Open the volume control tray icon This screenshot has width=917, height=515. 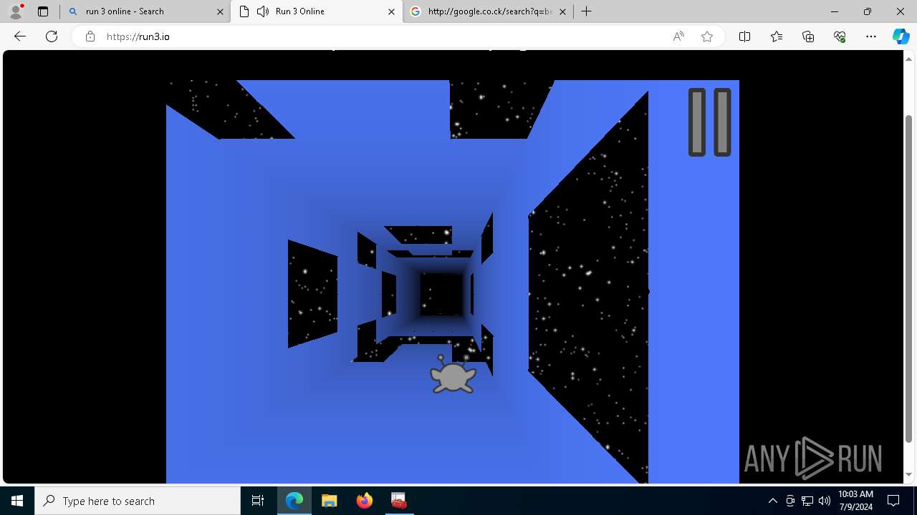824,501
